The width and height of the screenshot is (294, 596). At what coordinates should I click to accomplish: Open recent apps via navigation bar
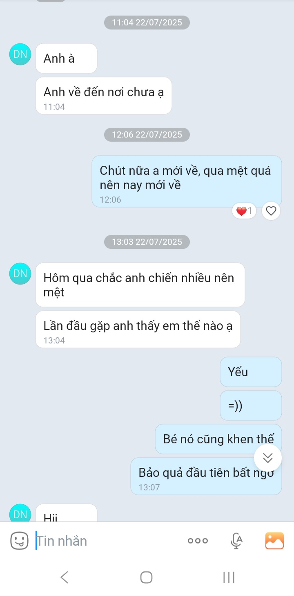pyautogui.click(x=229, y=577)
